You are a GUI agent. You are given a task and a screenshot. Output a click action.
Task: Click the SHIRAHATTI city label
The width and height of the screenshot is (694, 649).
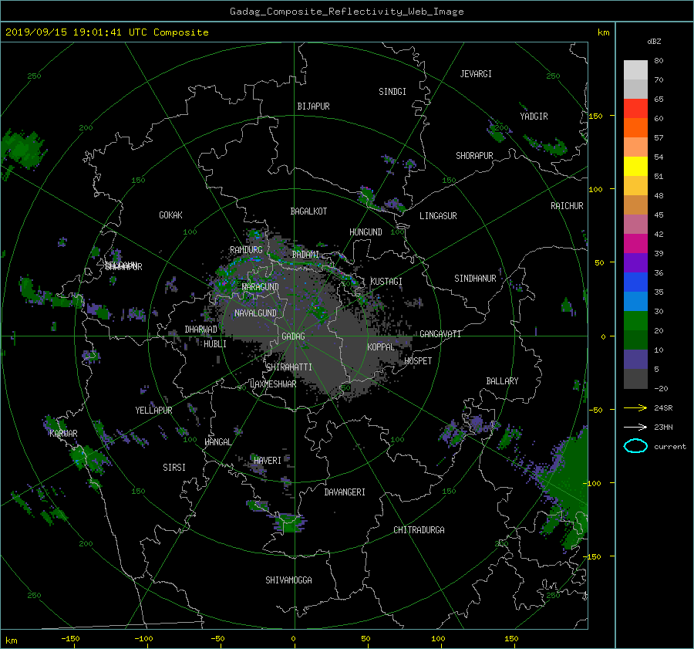tap(289, 367)
